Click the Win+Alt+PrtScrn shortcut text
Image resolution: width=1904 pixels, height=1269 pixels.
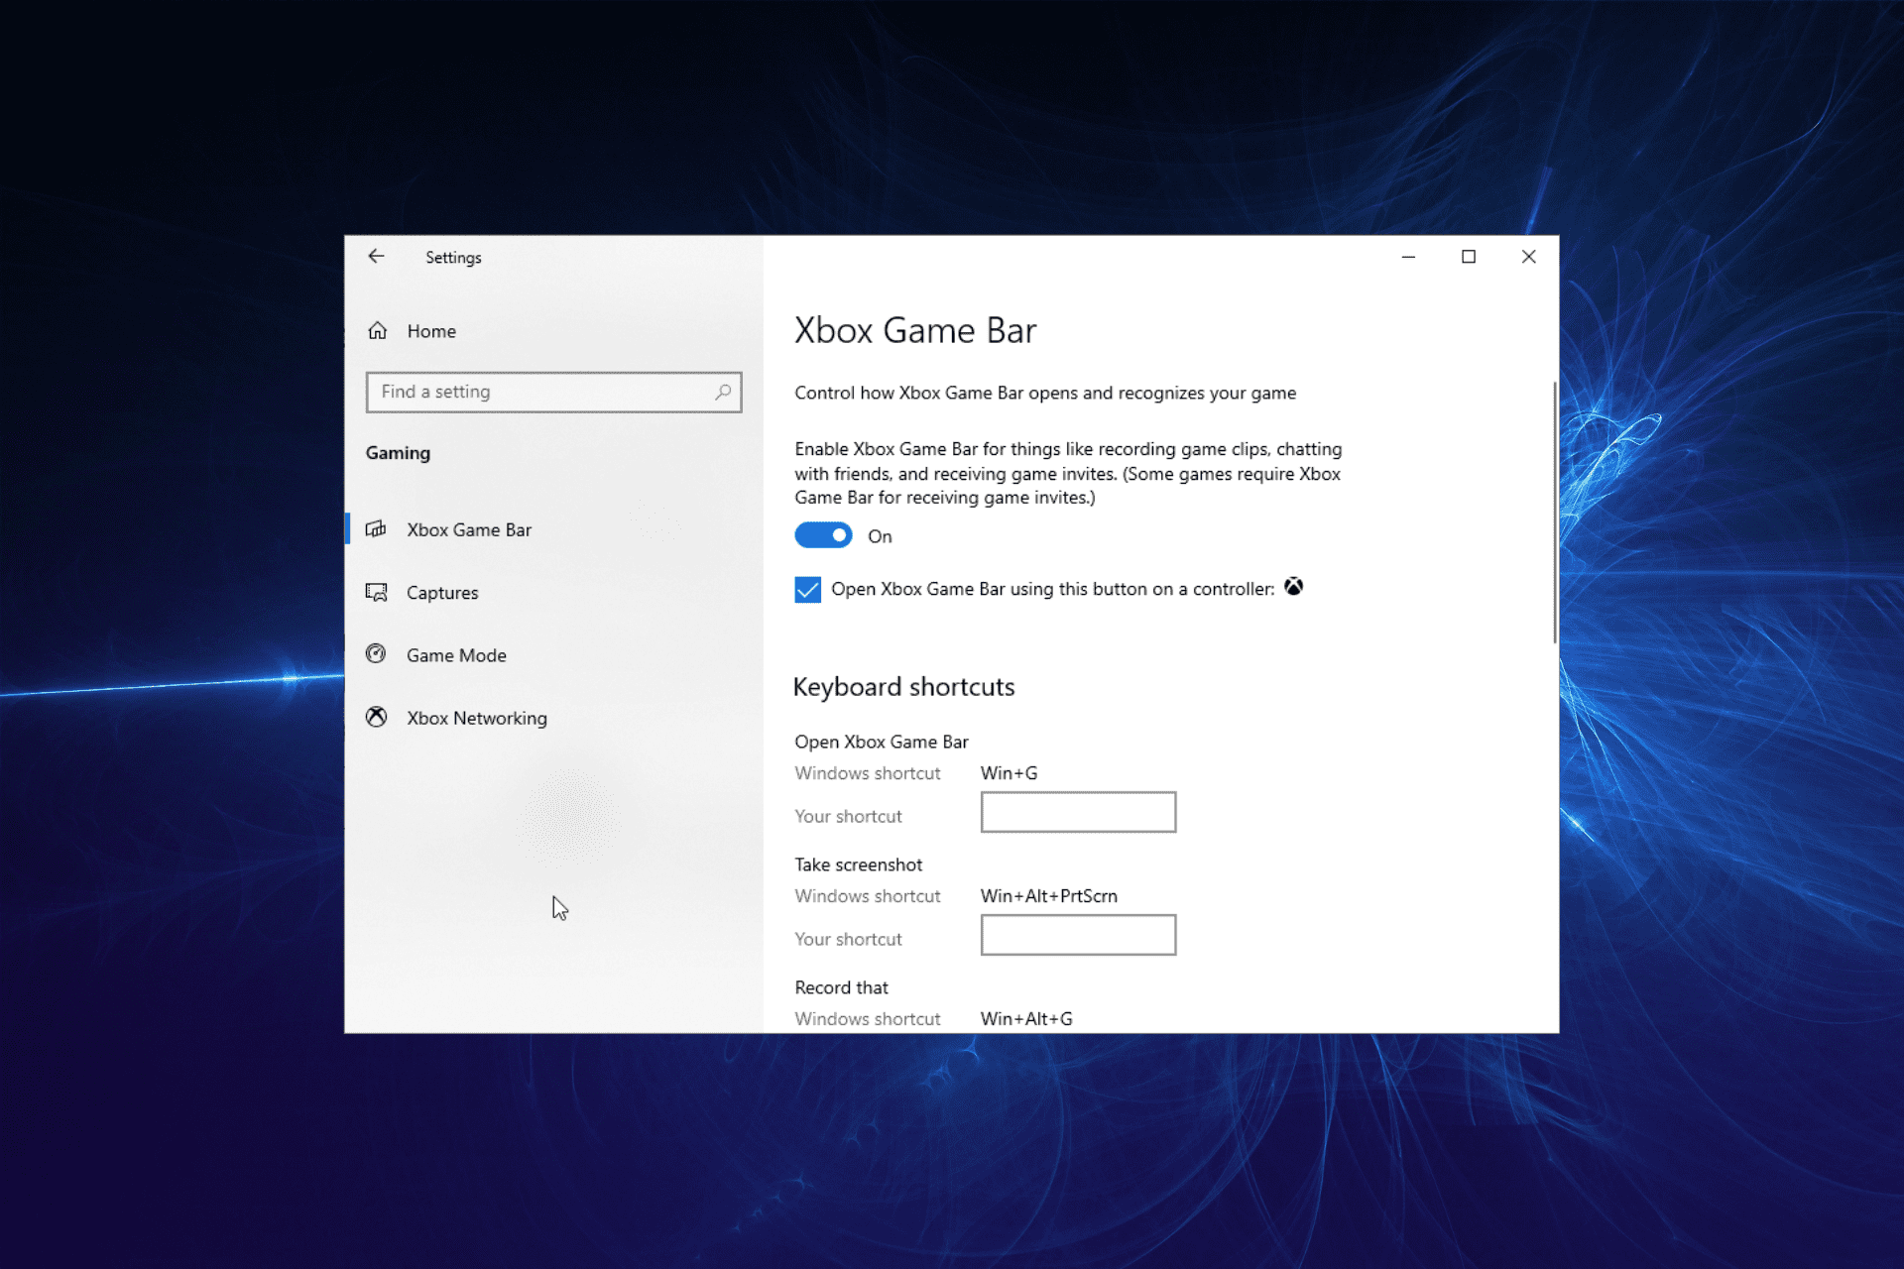pyautogui.click(x=1049, y=896)
